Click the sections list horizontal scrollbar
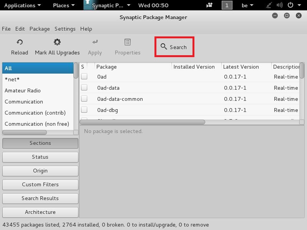307x230 pixels. tap(25, 133)
